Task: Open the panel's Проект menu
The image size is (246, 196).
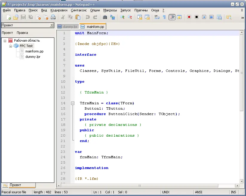Action: click(7, 33)
